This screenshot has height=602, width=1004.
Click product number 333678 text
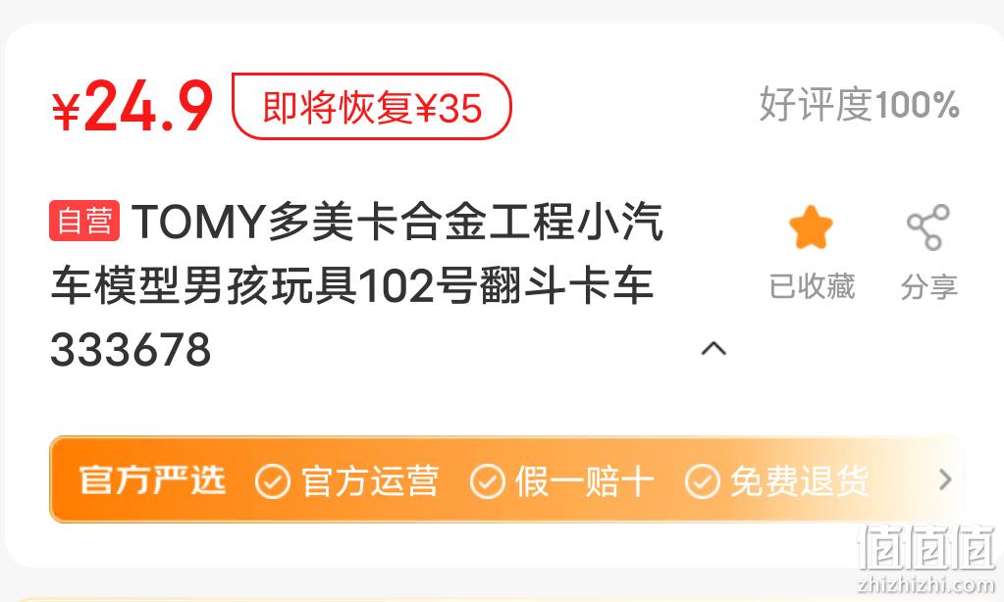pyautogui.click(x=131, y=349)
